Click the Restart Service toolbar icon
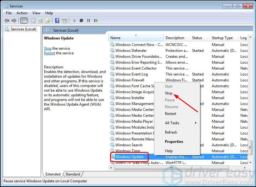256x187 pixels. click(x=96, y=21)
